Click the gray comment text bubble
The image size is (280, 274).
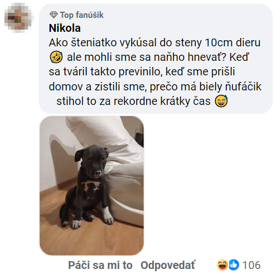156,59
